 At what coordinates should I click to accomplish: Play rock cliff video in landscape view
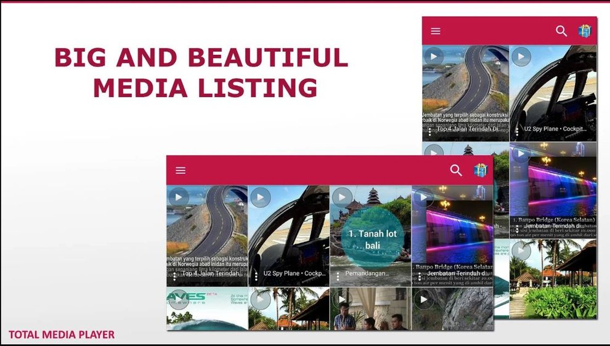click(x=424, y=299)
